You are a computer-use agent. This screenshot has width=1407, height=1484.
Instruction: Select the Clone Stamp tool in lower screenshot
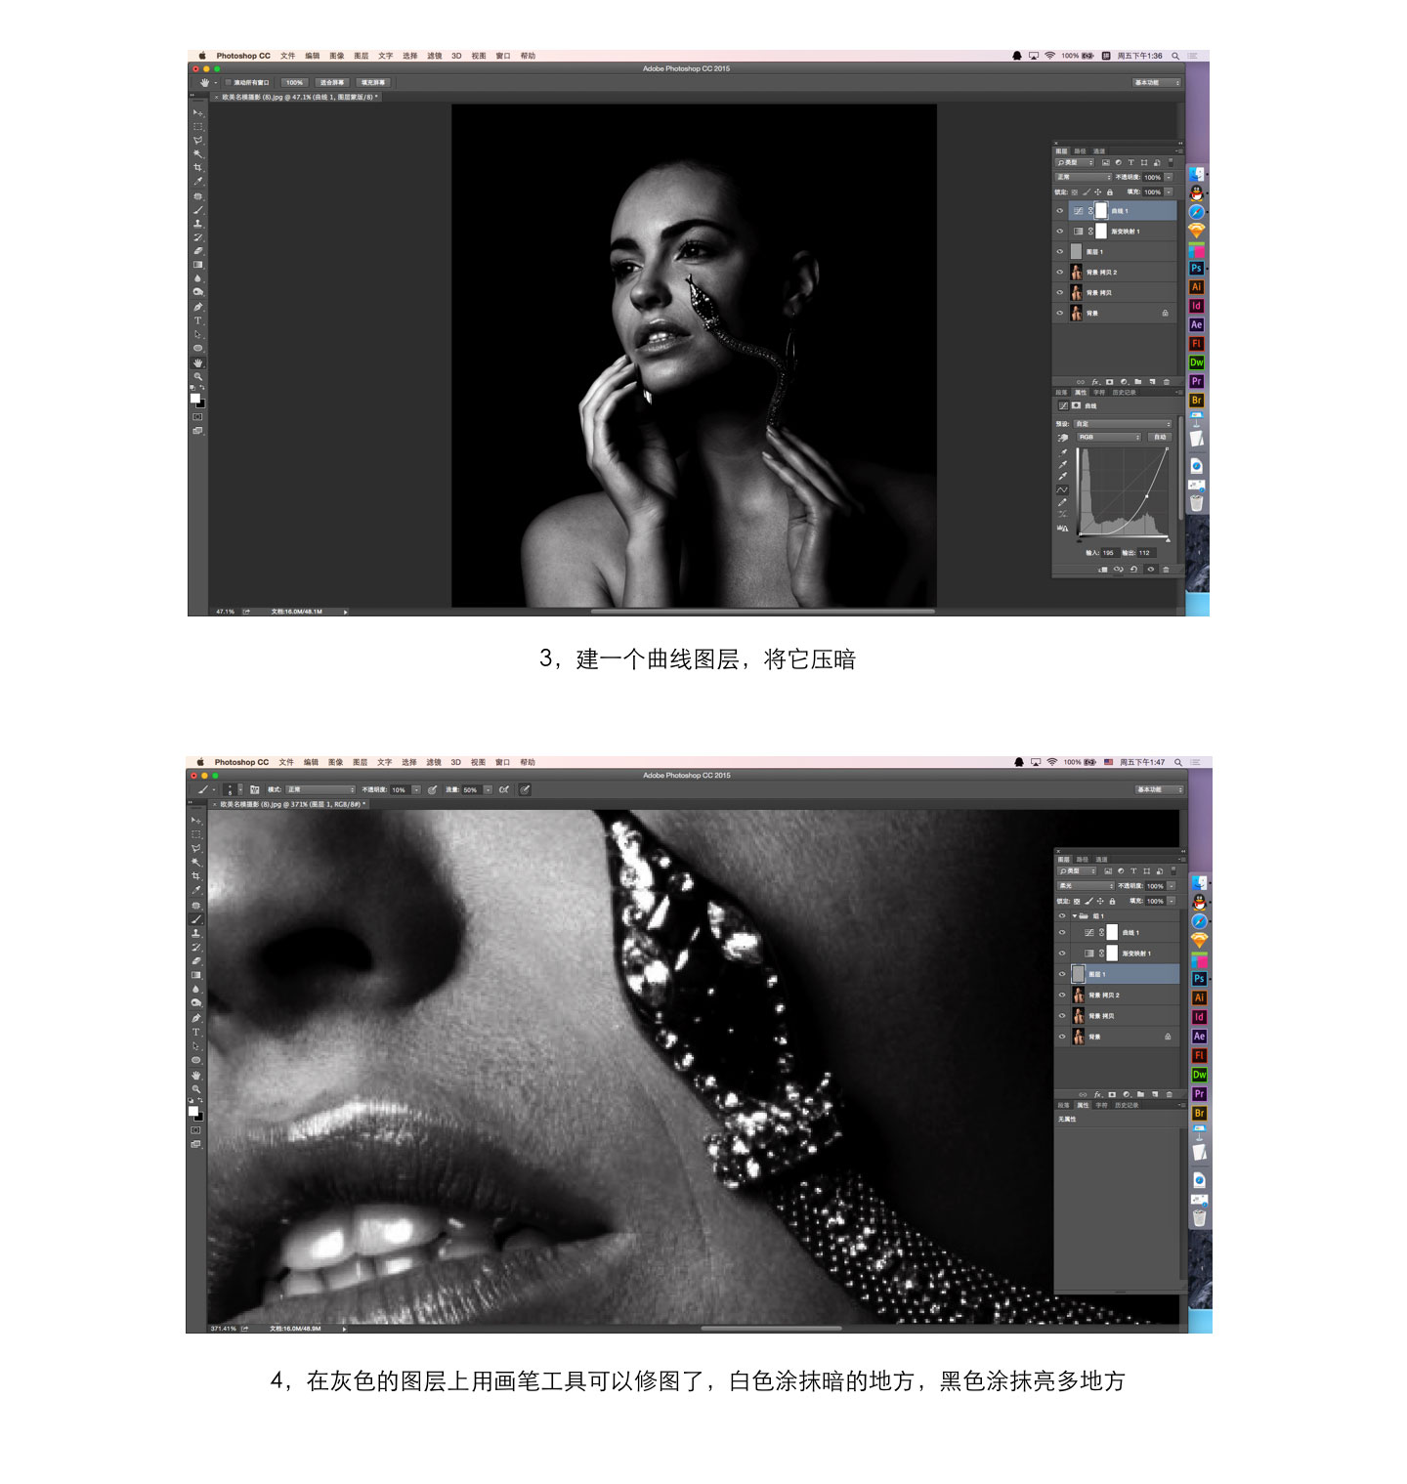point(195,933)
